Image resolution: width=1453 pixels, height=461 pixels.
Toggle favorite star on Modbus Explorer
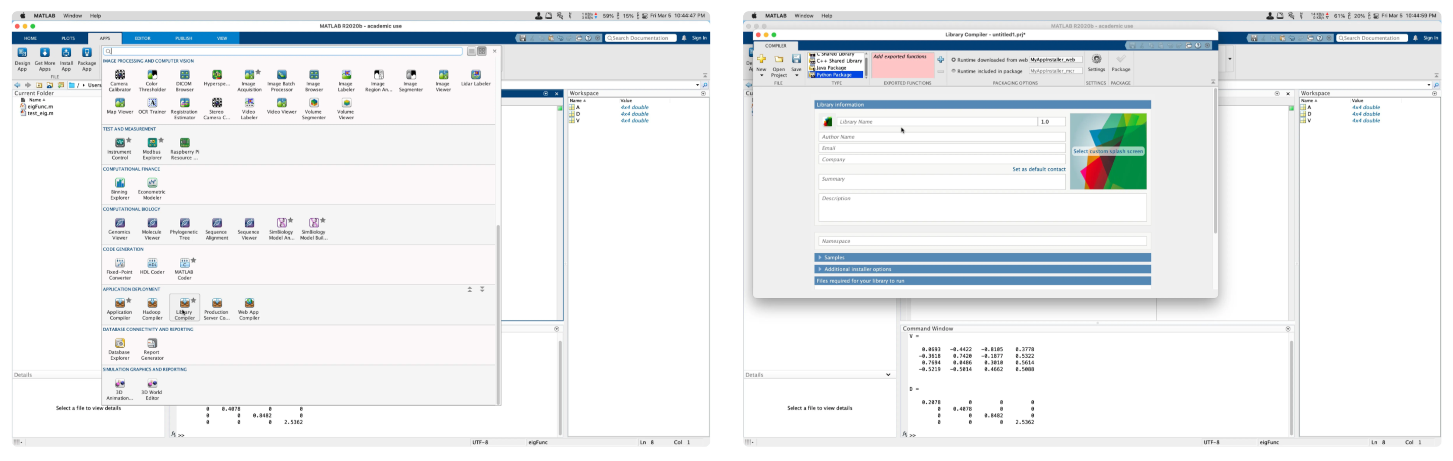click(161, 140)
